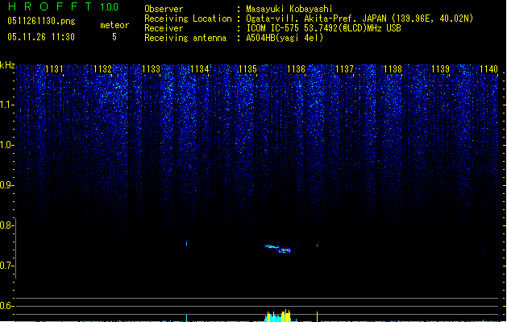Click the small echo dot after 1136
This screenshot has height=322, width=507.
pos(318,246)
